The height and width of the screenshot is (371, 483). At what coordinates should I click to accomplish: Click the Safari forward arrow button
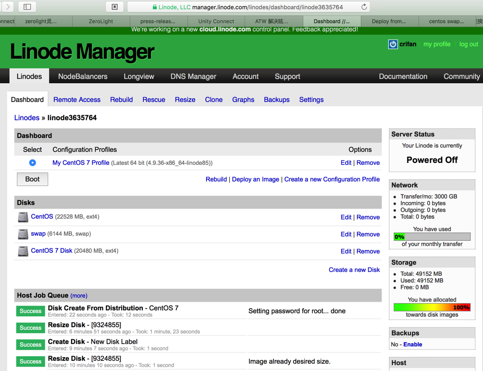click(8, 7)
